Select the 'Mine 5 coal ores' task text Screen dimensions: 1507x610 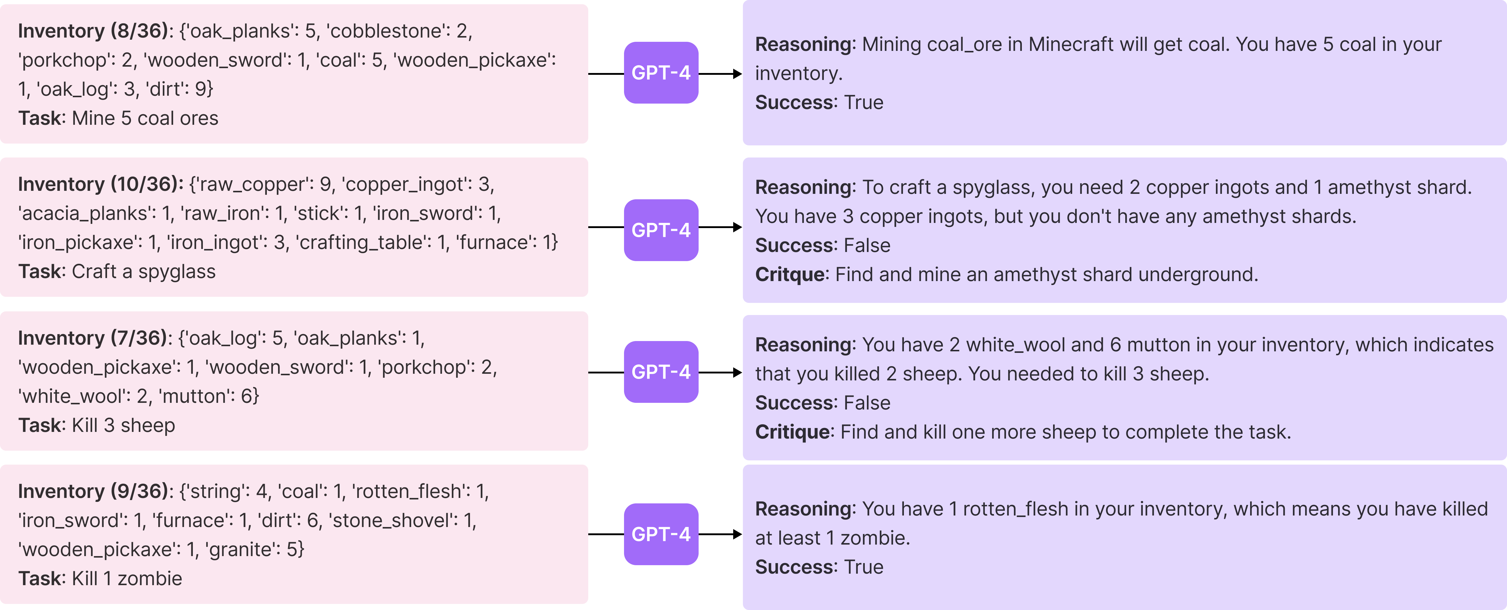(145, 119)
